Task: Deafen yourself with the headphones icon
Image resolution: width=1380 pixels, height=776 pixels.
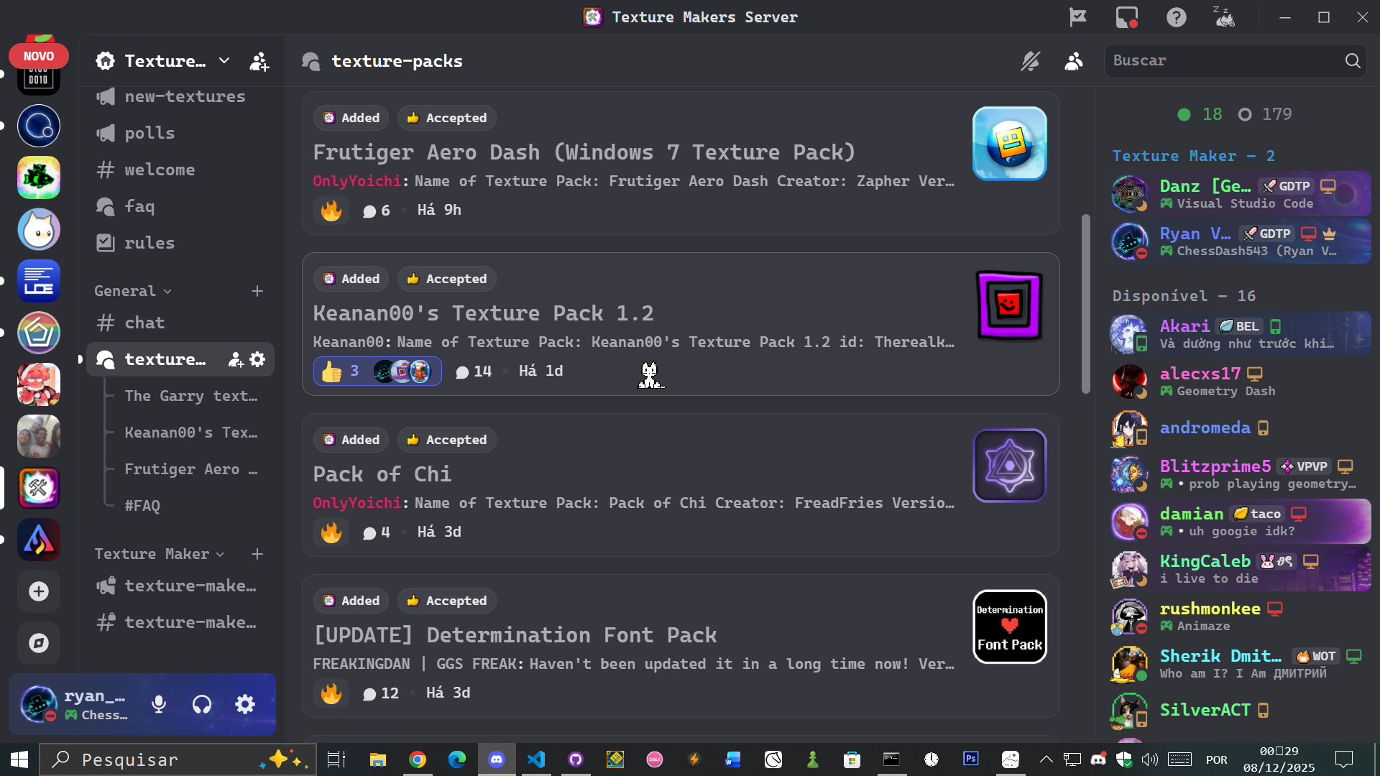Action: (202, 704)
